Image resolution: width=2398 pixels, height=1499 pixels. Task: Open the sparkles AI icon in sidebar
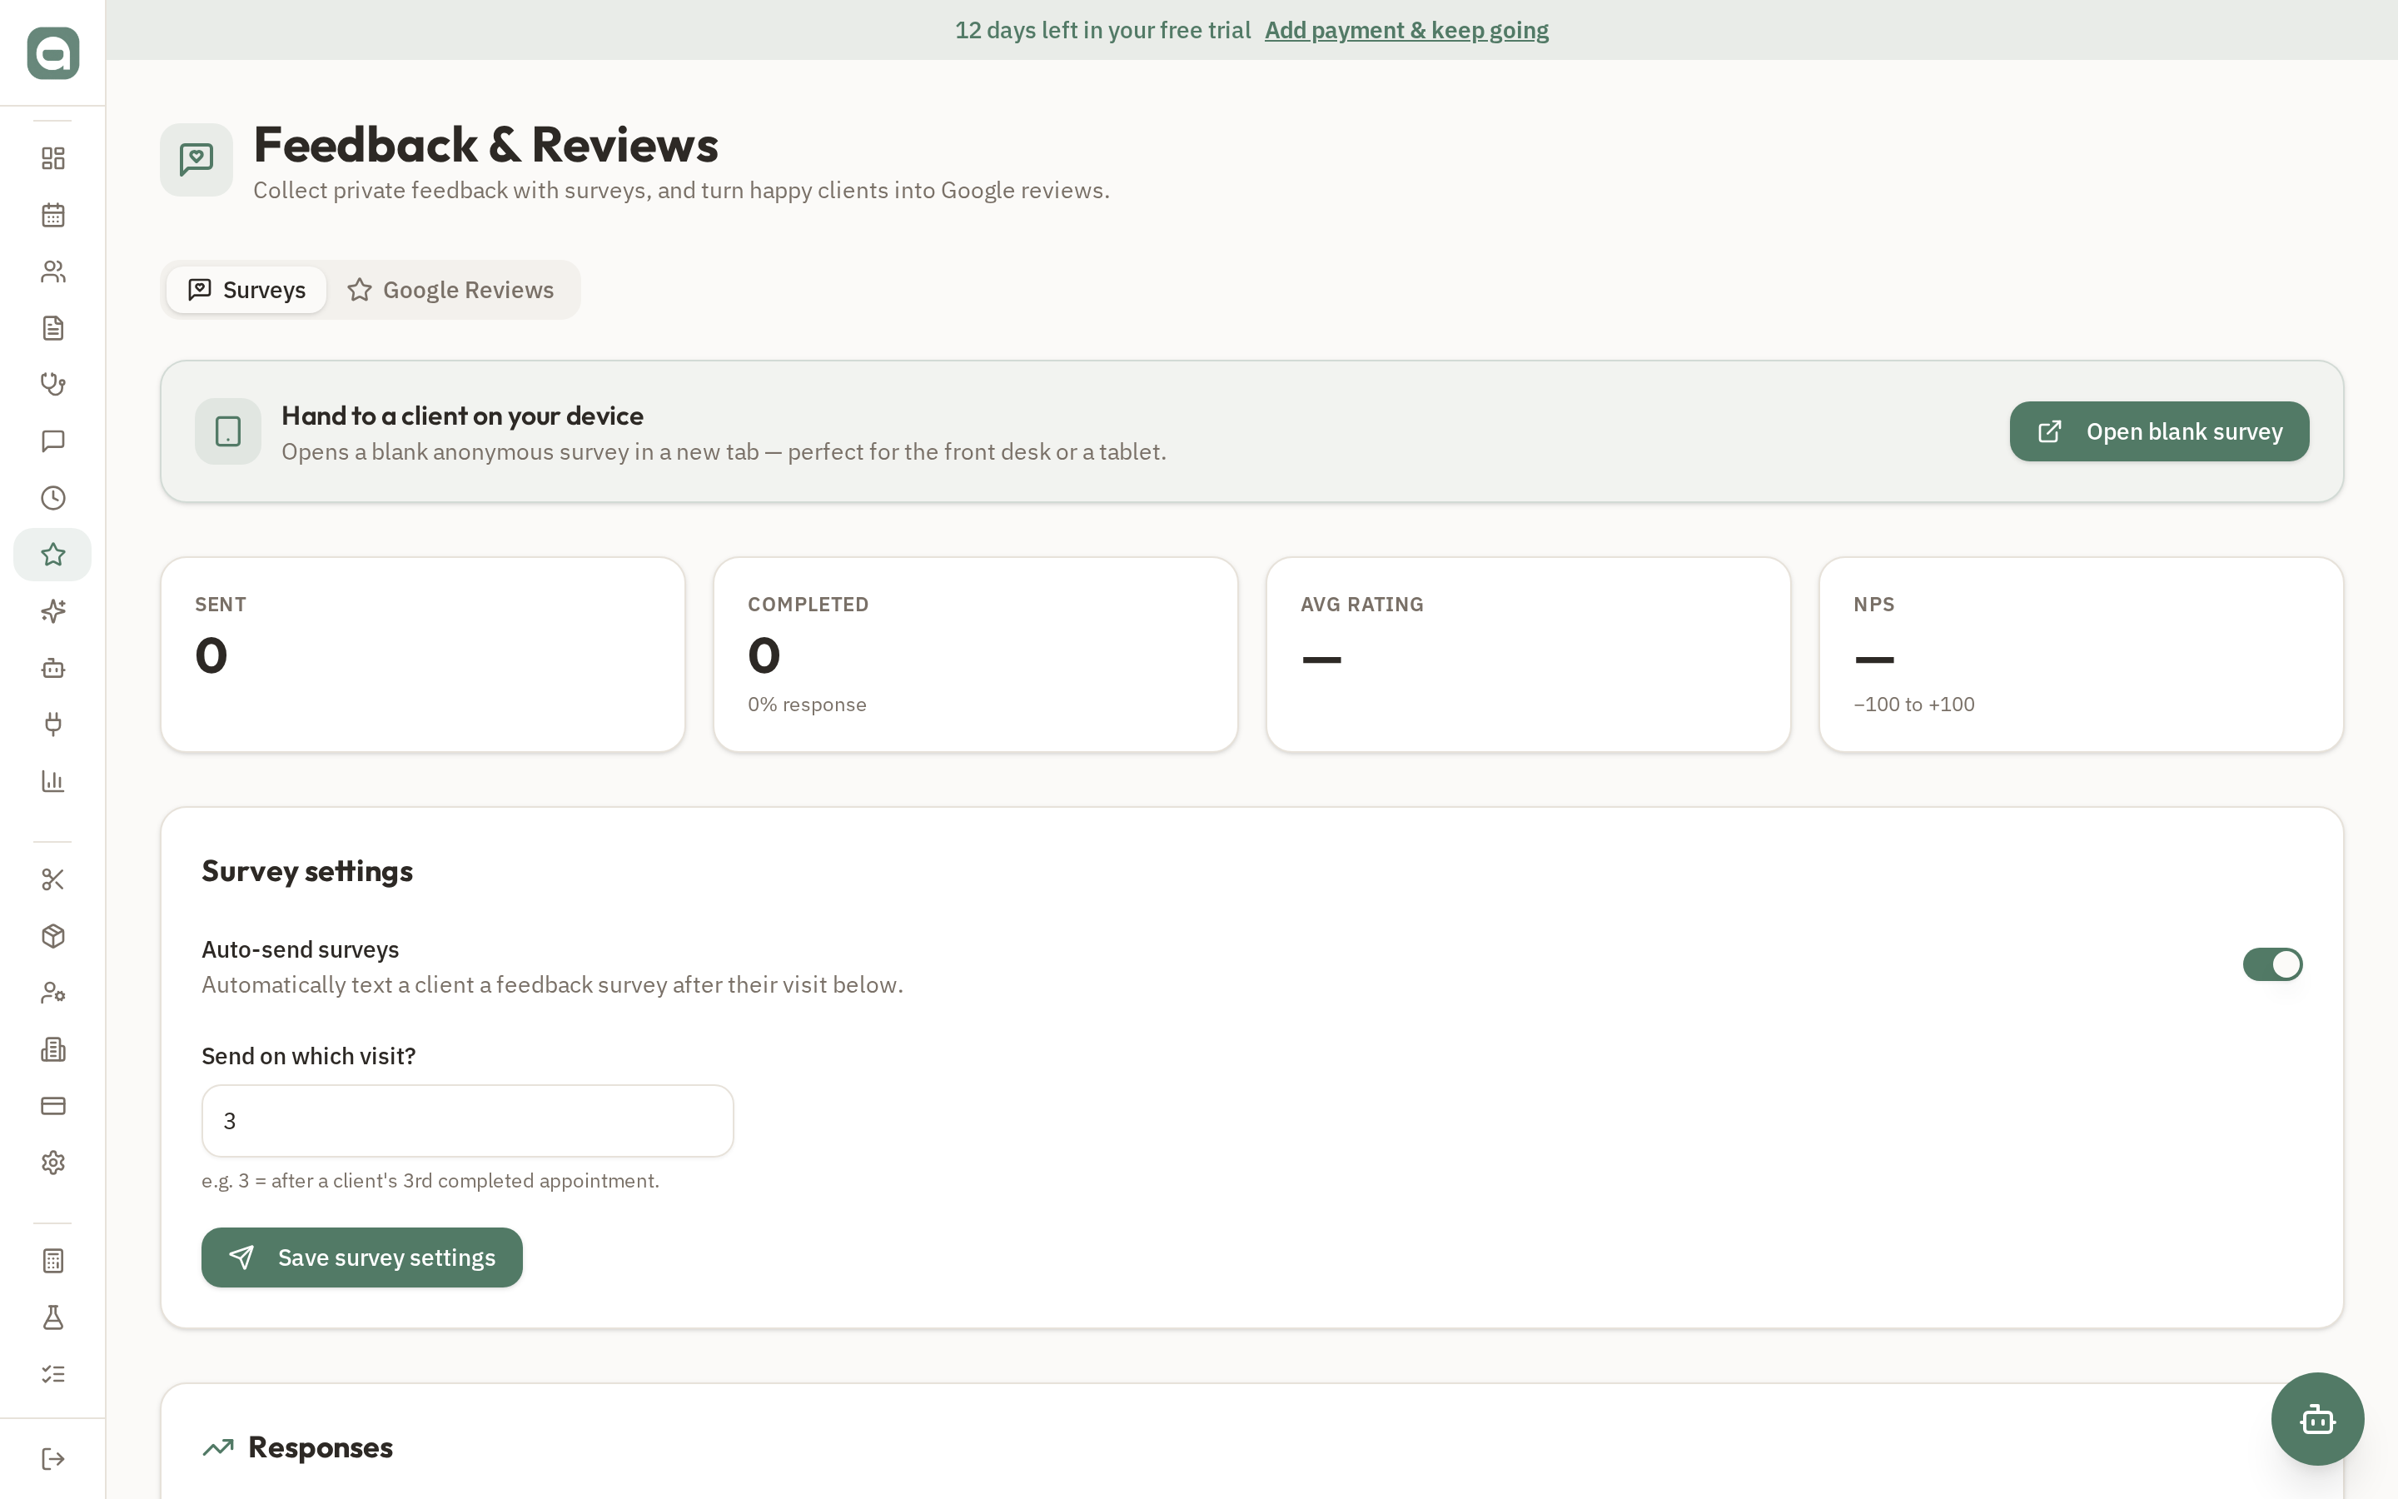(x=52, y=610)
